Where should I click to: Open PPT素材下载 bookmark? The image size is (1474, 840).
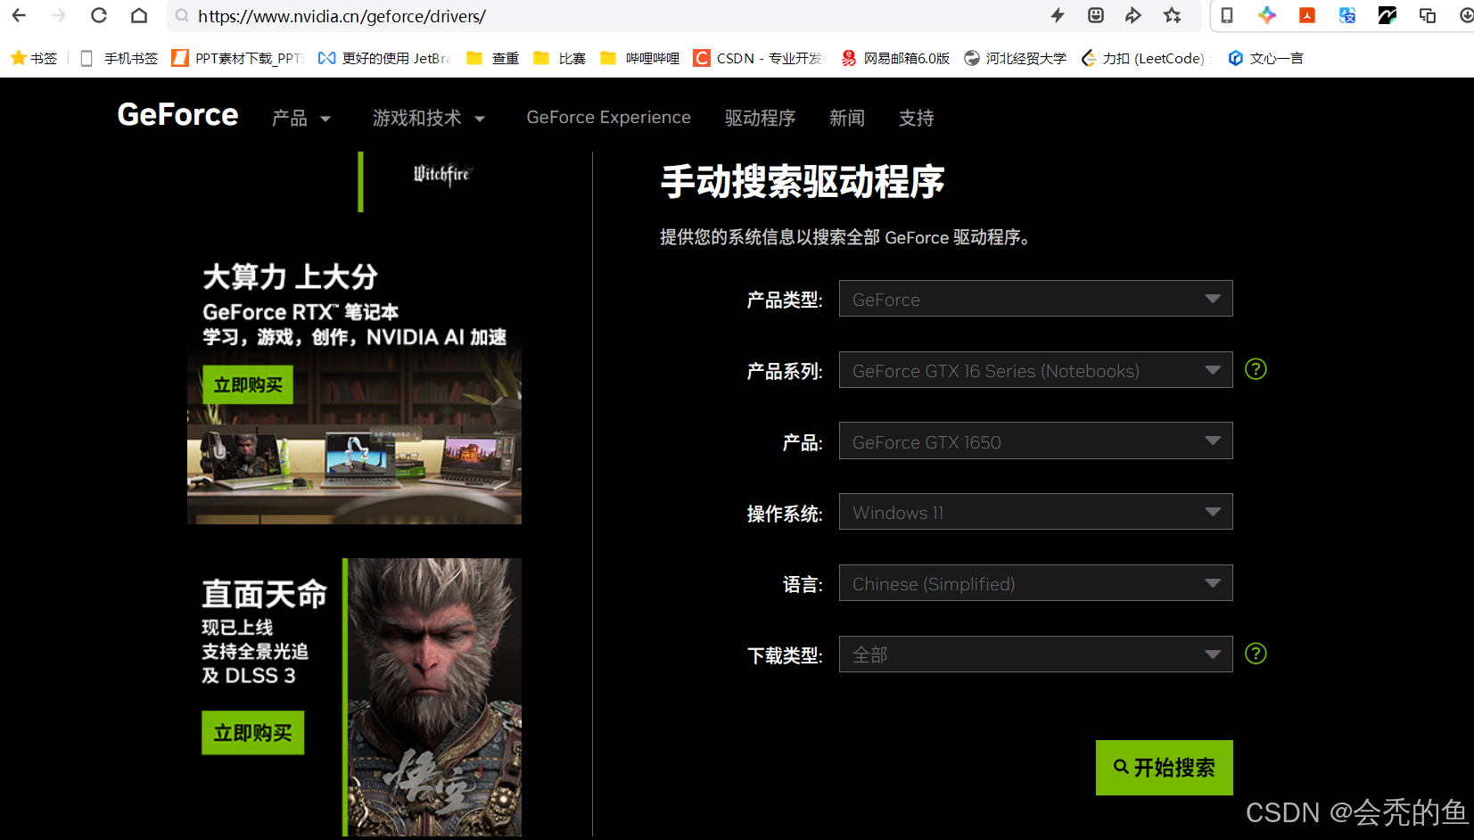tap(238, 58)
